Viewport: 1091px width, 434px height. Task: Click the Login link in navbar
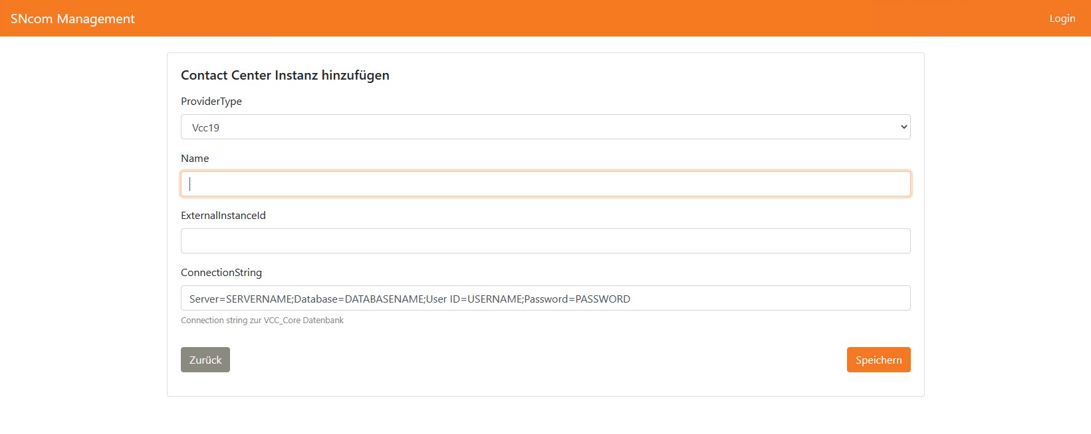pos(1062,19)
